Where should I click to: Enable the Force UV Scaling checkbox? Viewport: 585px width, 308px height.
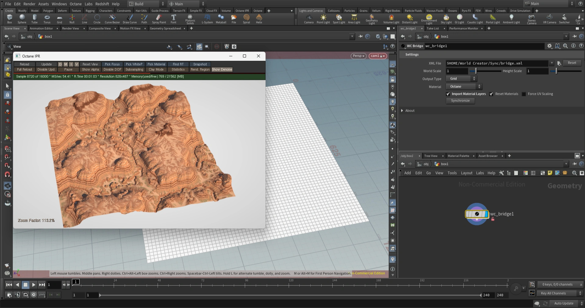(524, 94)
